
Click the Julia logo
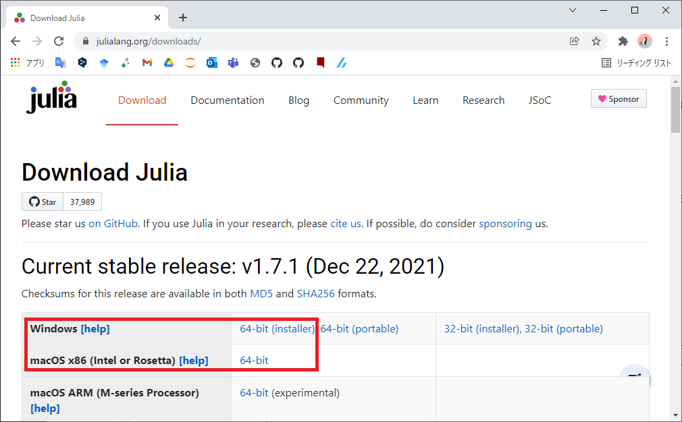coord(51,97)
